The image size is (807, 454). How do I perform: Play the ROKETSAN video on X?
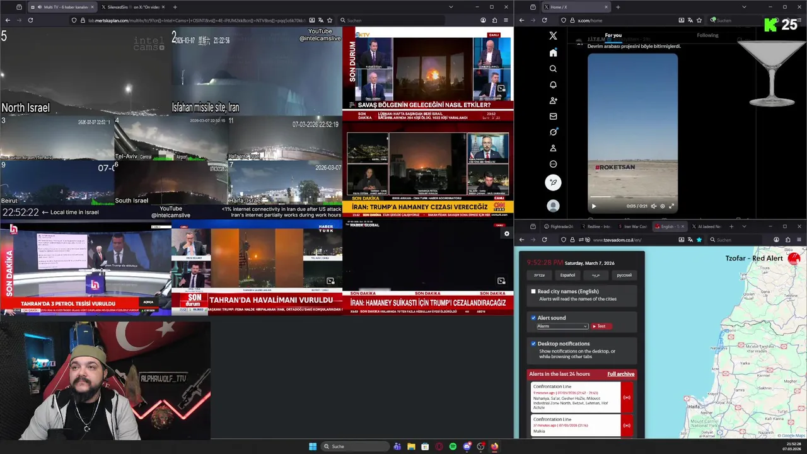(x=593, y=206)
